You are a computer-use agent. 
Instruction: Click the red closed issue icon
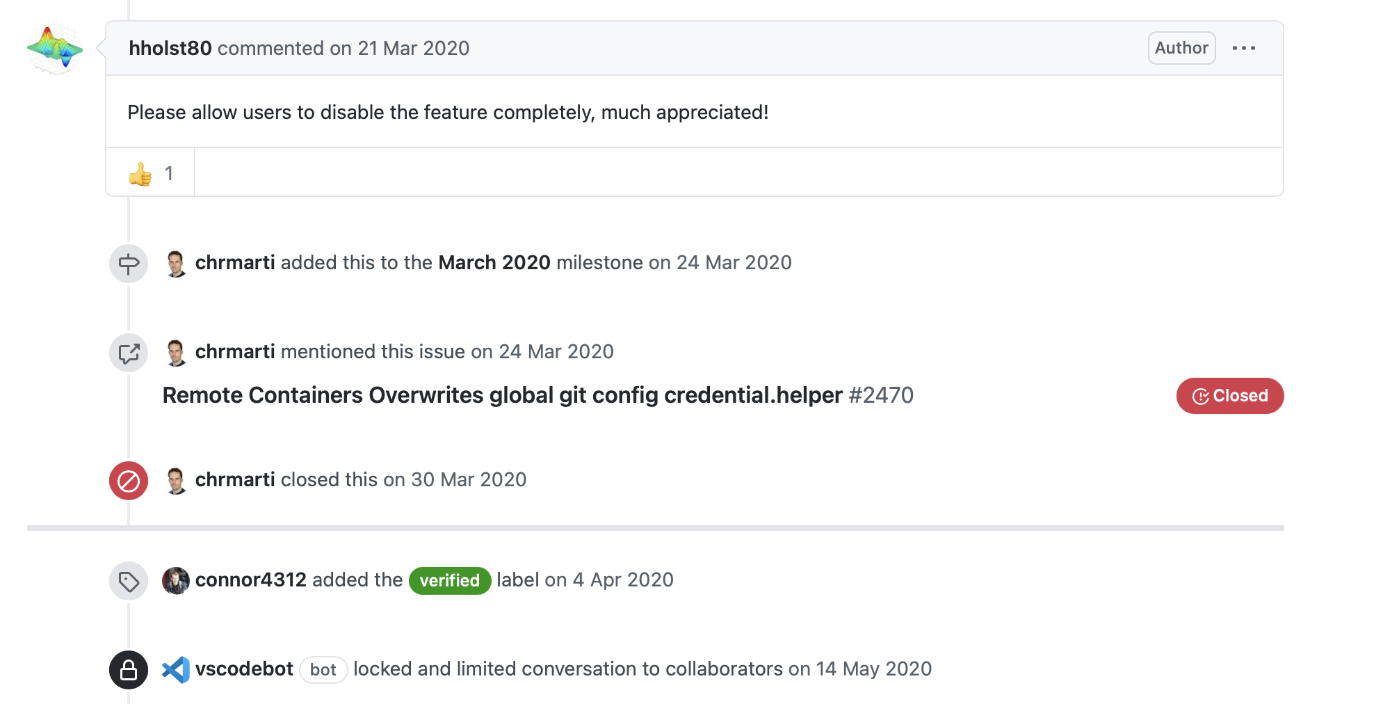[x=129, y=481]
